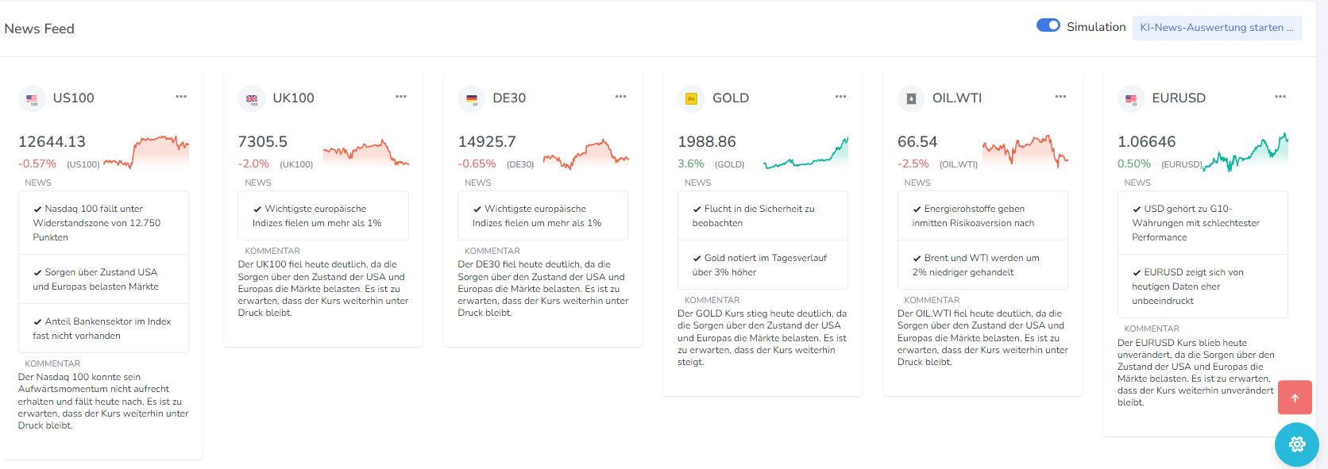Screen dimensions: 1328x469
Task: Click the UK100 flag icon
Action: (252, 99)
